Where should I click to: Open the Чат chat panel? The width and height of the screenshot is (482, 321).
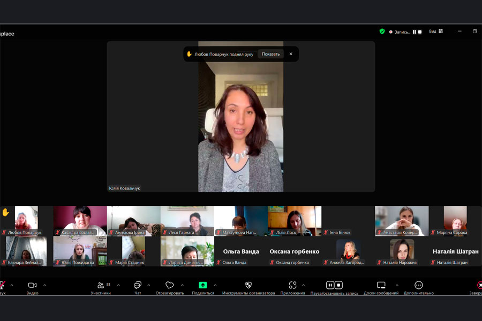pos(138,285)
